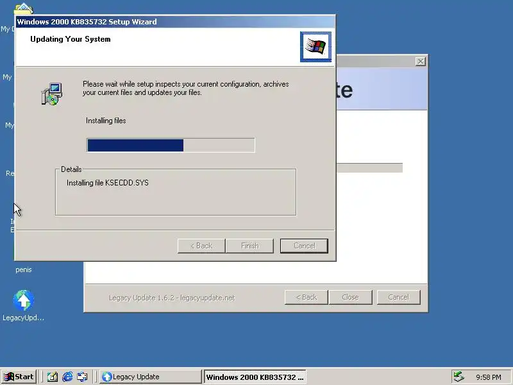Click the Back button in KB835732 Setup Wizard

point(201,246)
